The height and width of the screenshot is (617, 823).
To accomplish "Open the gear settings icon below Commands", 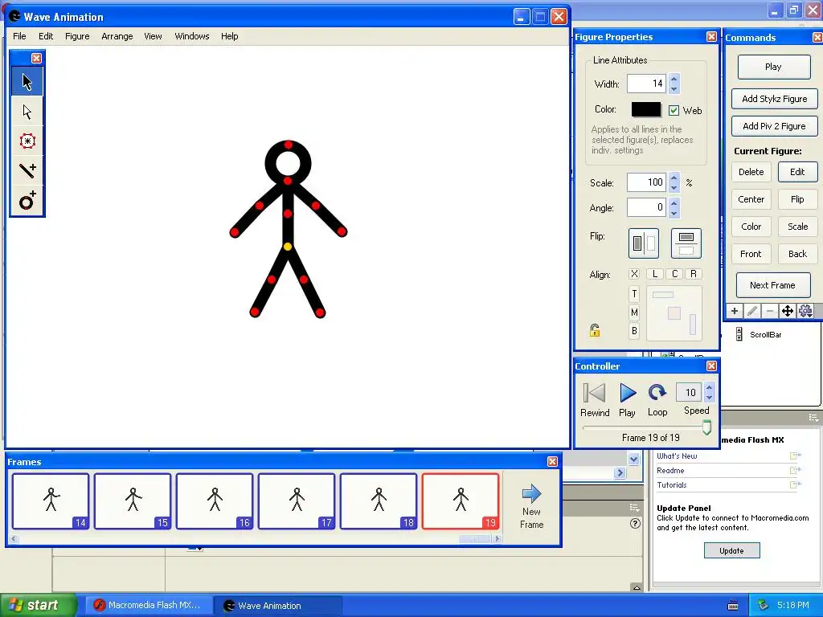I will point(805,311).
